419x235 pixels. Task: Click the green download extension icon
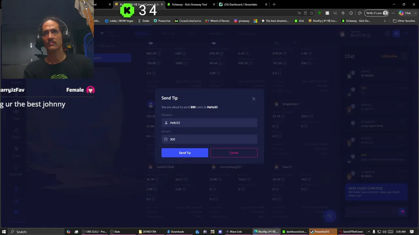[x=319, y=13]
